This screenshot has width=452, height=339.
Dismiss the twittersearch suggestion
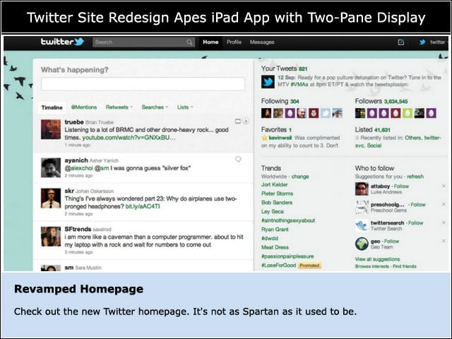pyautogui.click(x=444, y=222)
